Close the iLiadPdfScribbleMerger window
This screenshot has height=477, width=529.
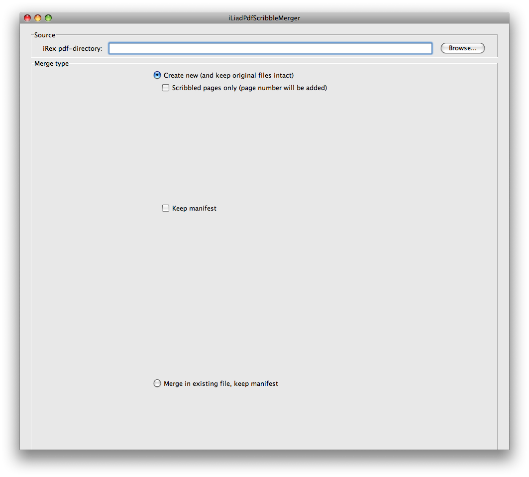click(27, 18)
